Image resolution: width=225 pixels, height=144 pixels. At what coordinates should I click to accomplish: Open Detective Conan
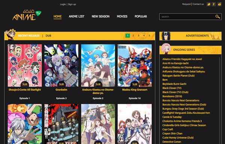[x=172, y=142]
